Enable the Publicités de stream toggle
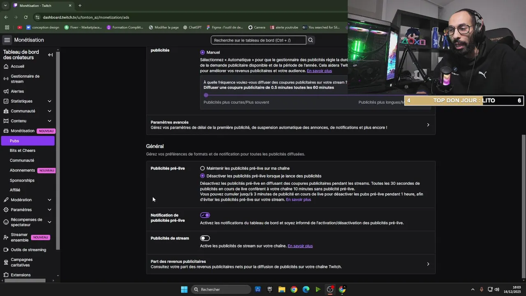526x296 pixels. coord(205,238)
